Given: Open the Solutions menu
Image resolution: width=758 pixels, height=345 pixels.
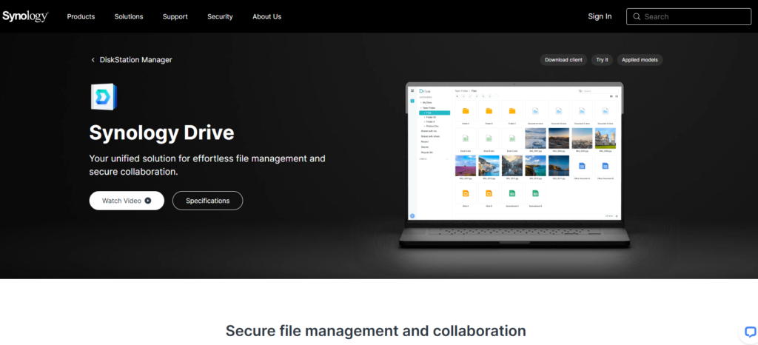Looking at the screenshot, I should coord(129,16).
